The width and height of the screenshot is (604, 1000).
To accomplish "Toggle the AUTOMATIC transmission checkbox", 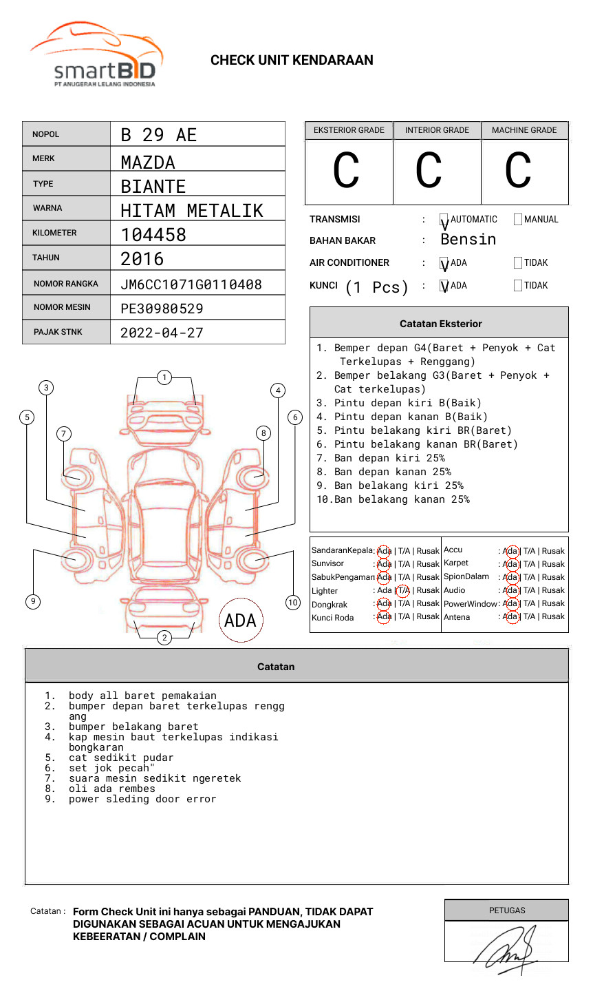I will tap(444, 220).
